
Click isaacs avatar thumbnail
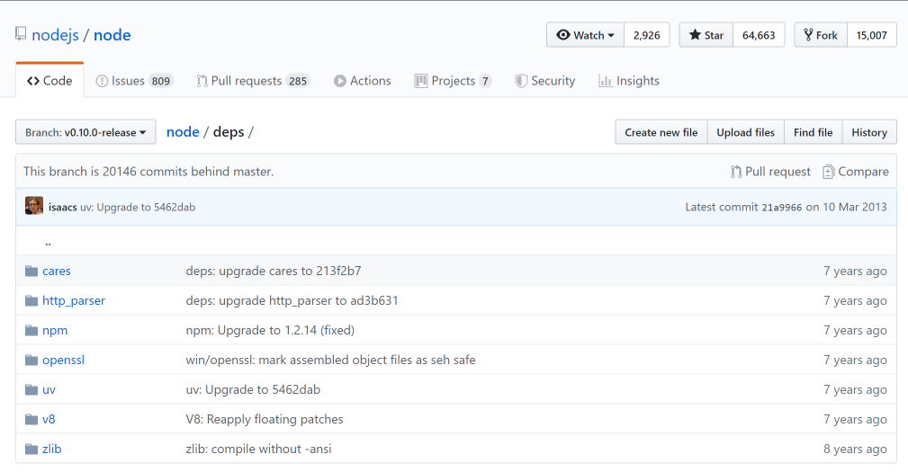point(34,206)
